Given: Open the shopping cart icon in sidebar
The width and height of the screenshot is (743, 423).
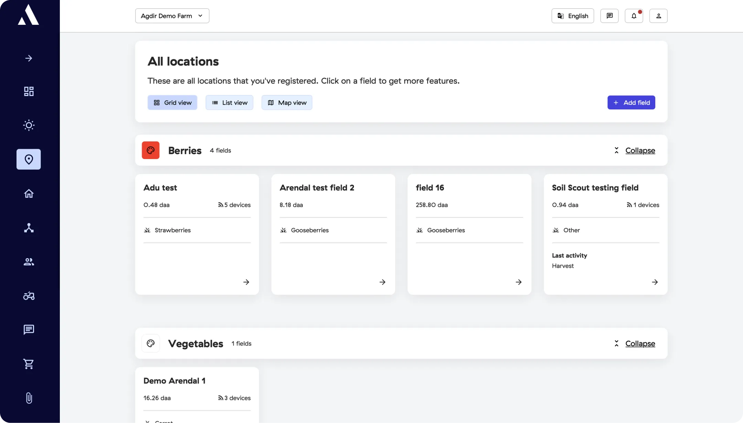Looking at the screenshot, I should [x=29, y=364].
